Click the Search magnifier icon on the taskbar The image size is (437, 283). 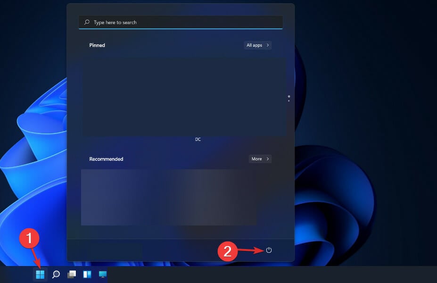[56, 274]
